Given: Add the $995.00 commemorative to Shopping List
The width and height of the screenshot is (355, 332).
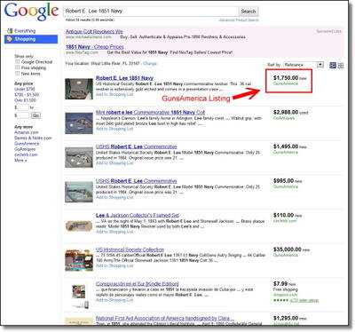Looking at the screenshot, I should click(114, 197).
